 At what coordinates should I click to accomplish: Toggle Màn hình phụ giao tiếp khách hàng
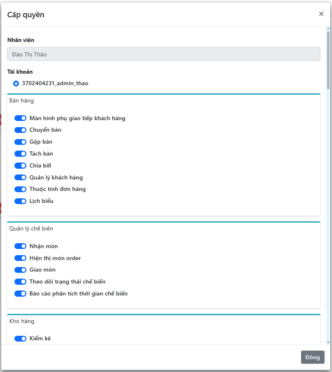20,119
